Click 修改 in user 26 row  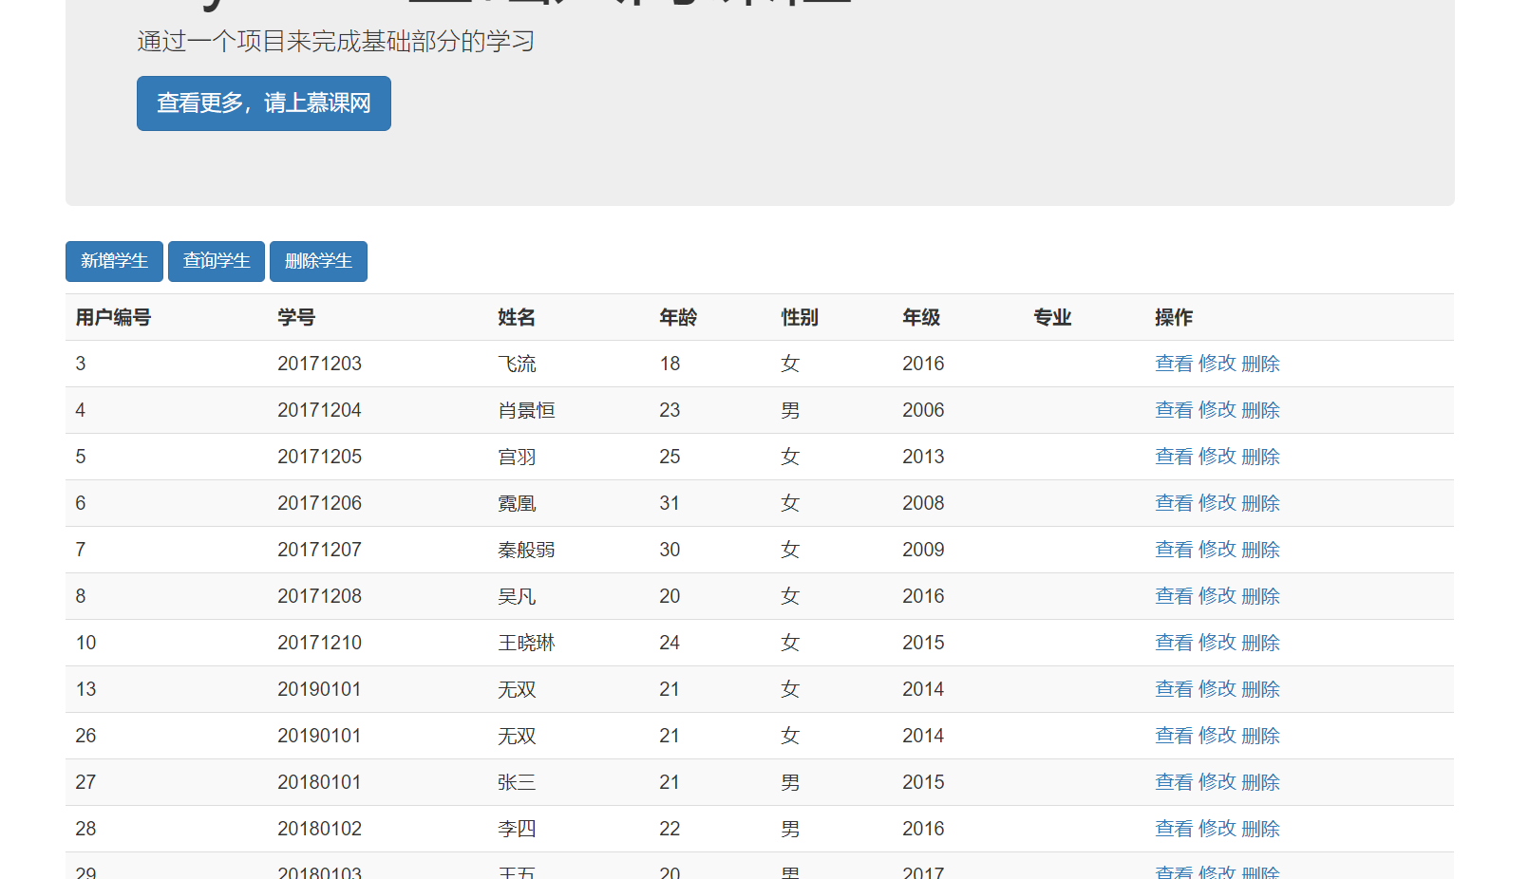click(x=1218, y=736)
